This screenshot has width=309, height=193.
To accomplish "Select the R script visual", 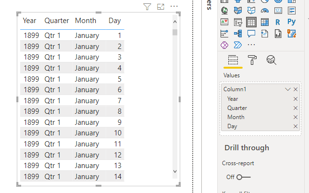I will click(x=278, y=22).
